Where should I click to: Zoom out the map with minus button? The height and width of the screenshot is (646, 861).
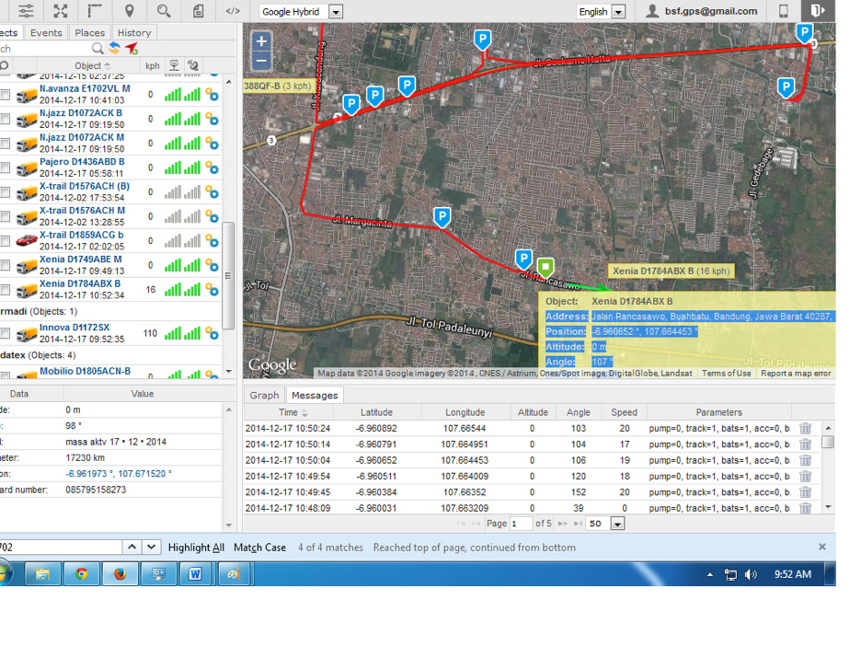click(261, 61)
